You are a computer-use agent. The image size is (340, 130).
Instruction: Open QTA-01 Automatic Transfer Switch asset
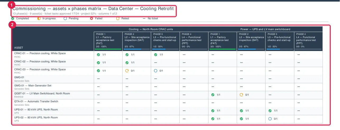(53, 103)
